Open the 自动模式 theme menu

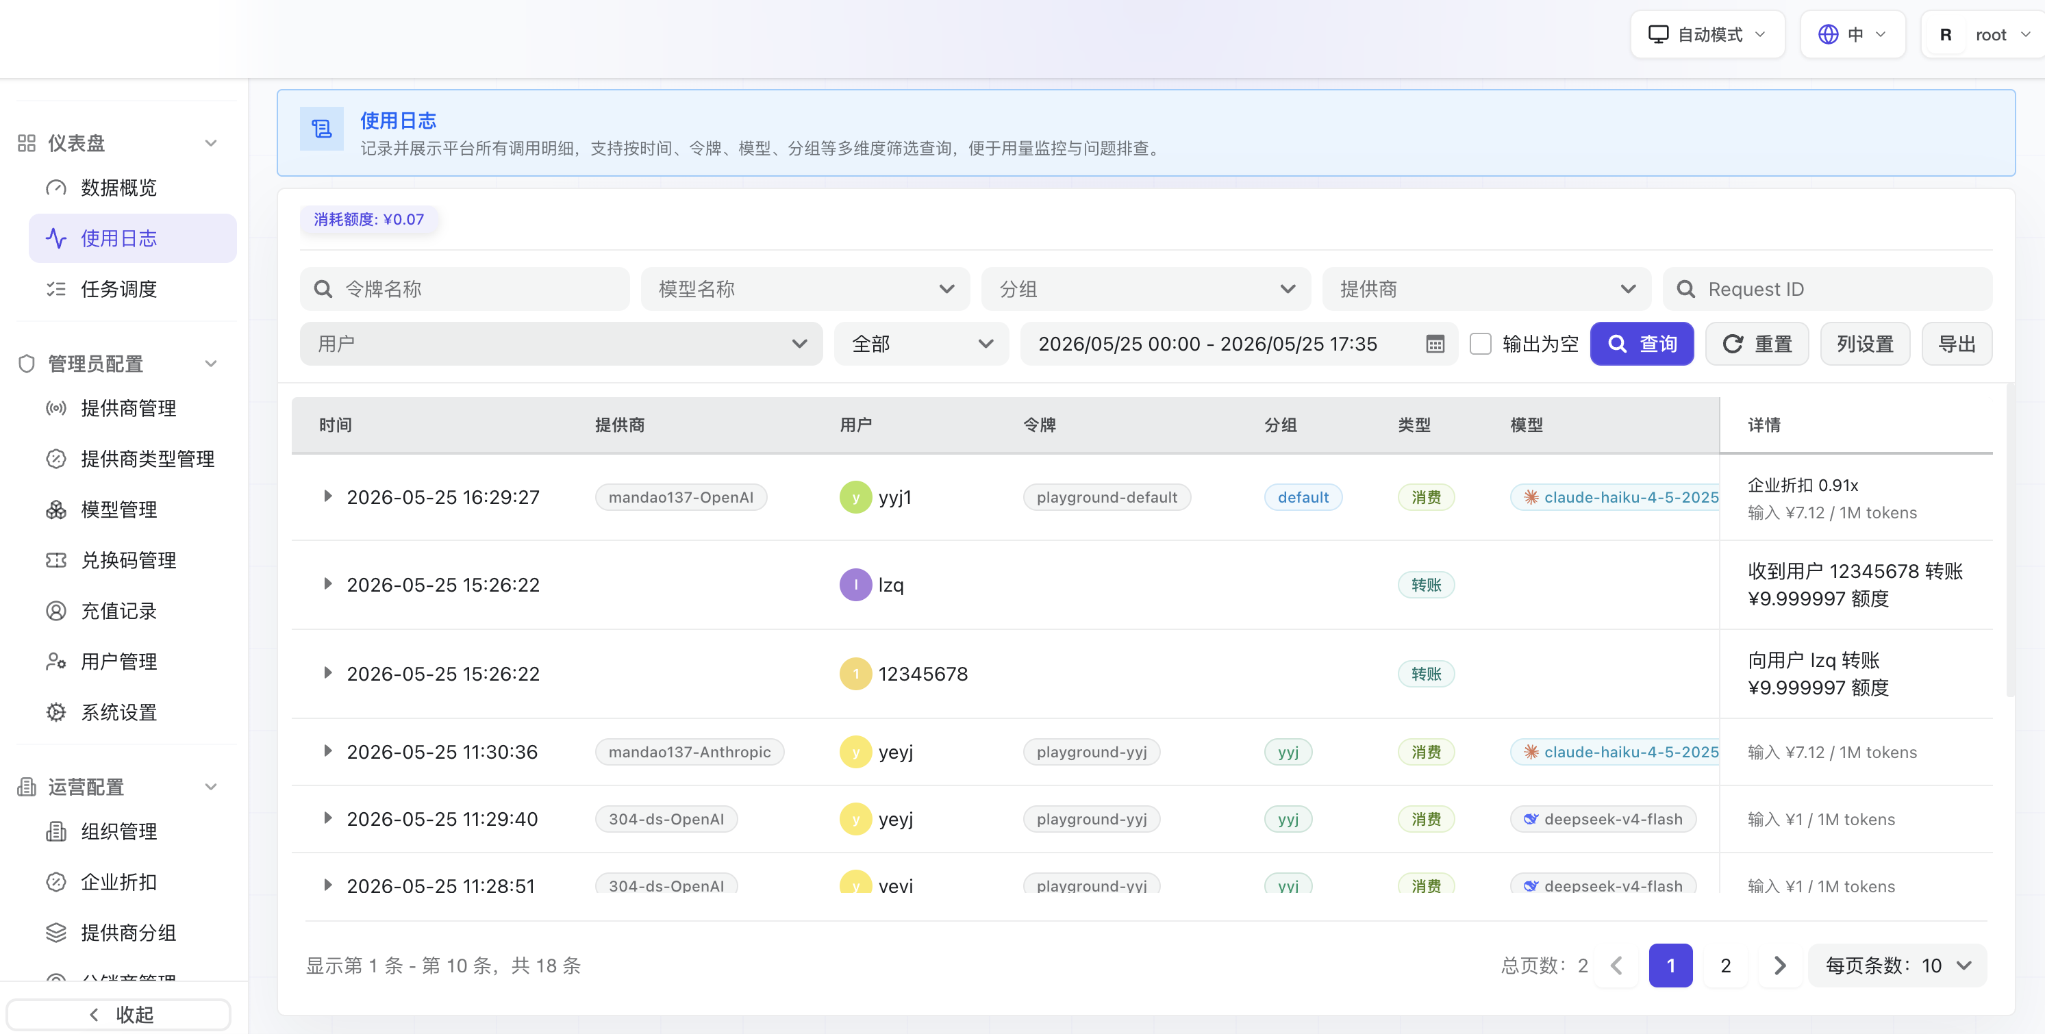point(1707,34)
